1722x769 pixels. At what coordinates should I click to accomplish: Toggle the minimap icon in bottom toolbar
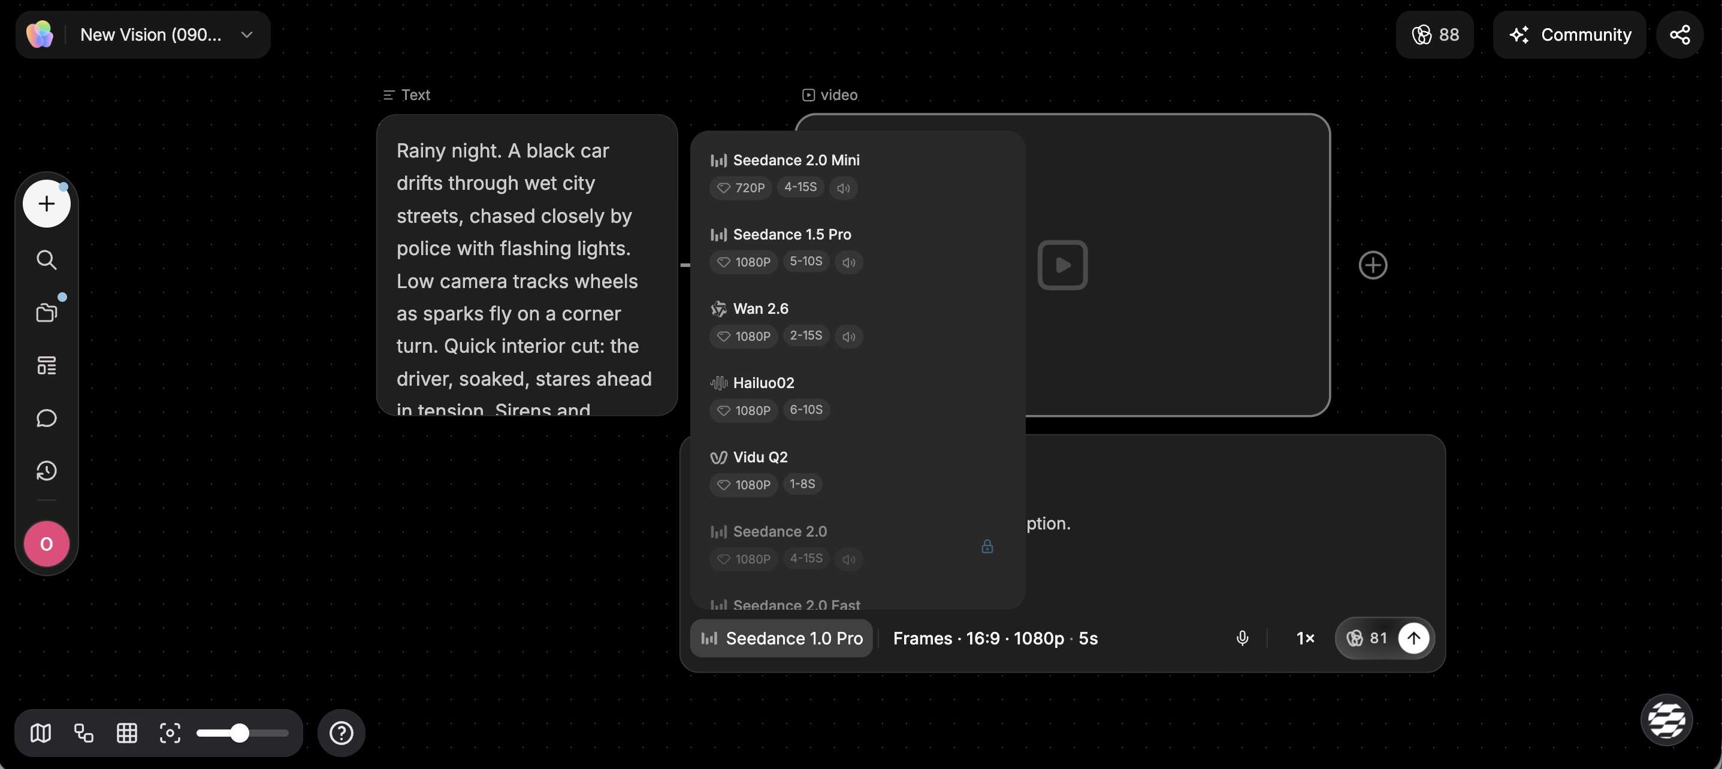(x=41, y=733)
